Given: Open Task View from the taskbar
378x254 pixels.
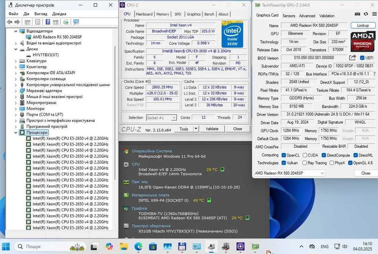Looking at the screenshot, I should click(94, 246).
